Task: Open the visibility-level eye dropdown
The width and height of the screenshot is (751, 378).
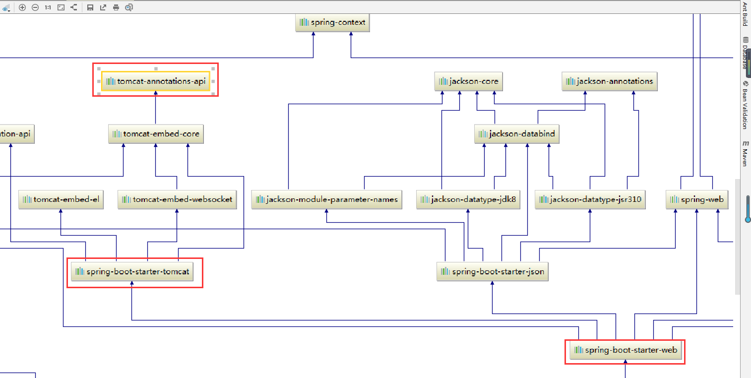Action: pos(6,7)
